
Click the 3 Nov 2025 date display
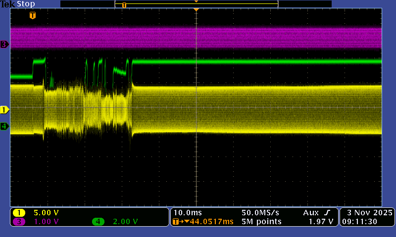pyautogui.click(x=366, y=212)
